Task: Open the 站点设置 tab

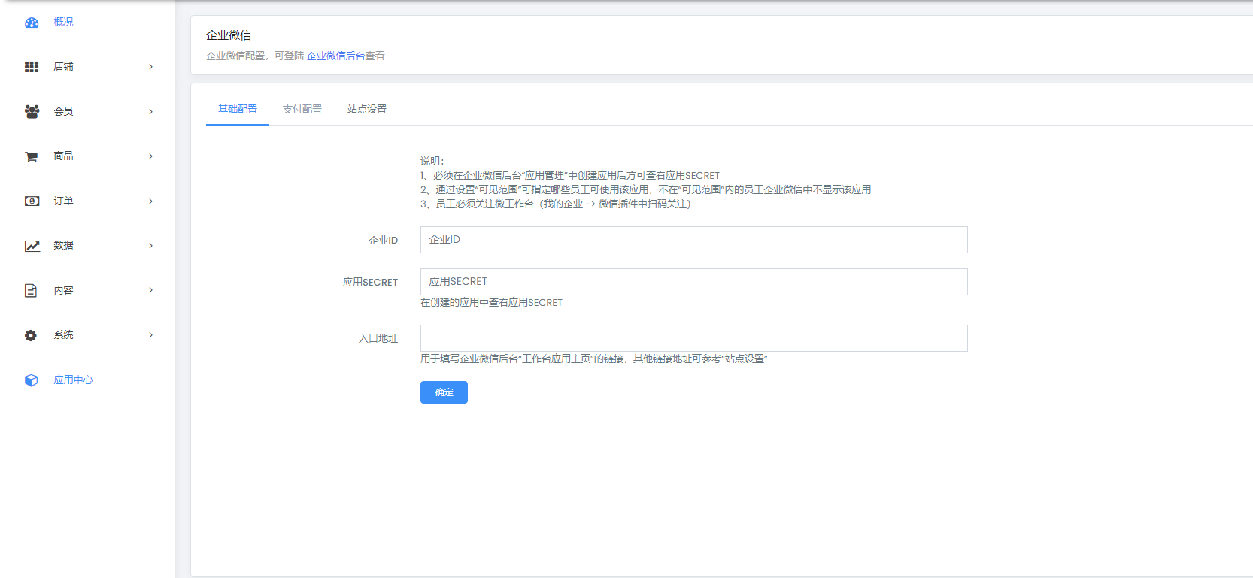Action: [367, 109]
